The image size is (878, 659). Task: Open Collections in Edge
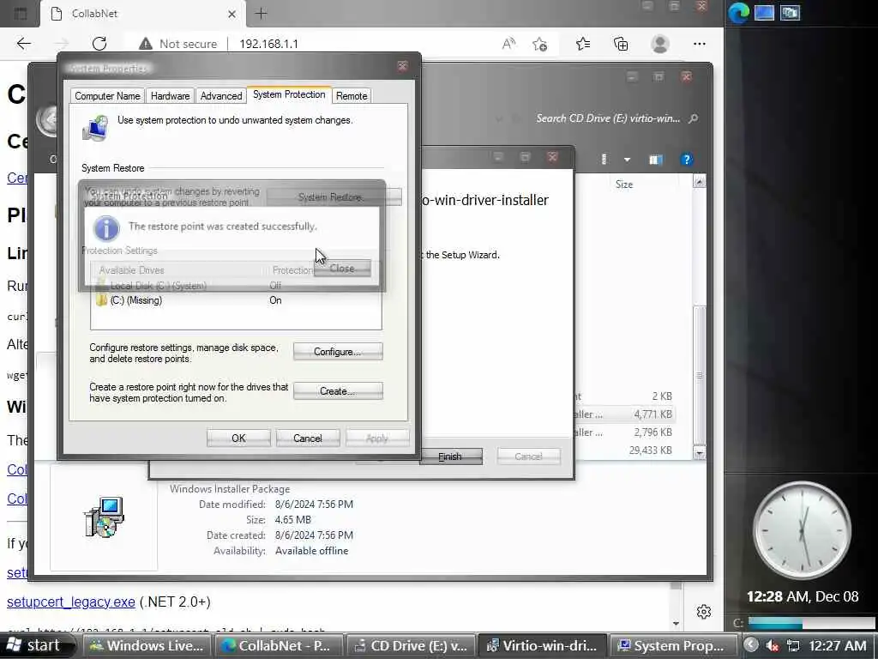click(621, 44)
